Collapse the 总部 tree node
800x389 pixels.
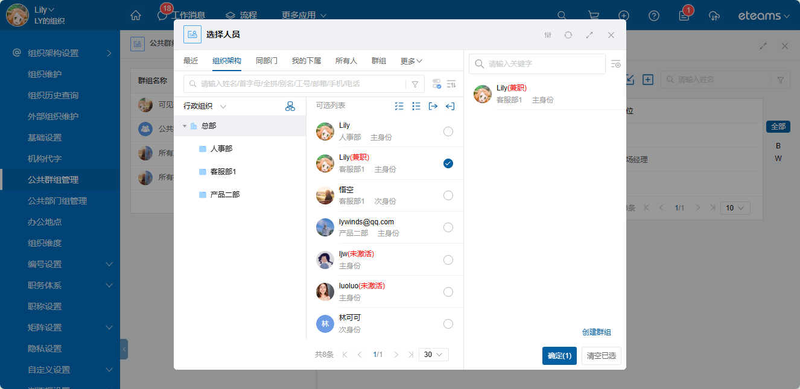185,126
